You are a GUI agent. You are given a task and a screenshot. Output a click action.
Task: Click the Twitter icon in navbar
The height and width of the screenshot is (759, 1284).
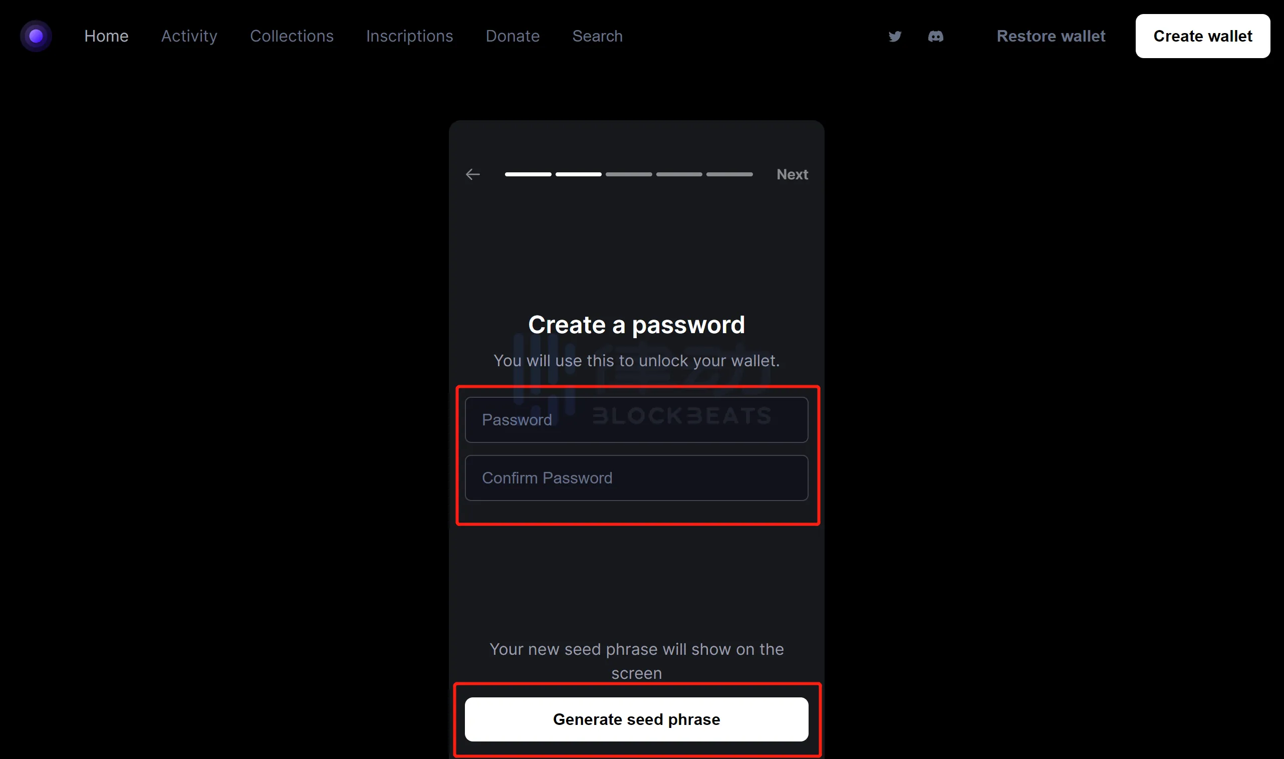coord(895,36)
